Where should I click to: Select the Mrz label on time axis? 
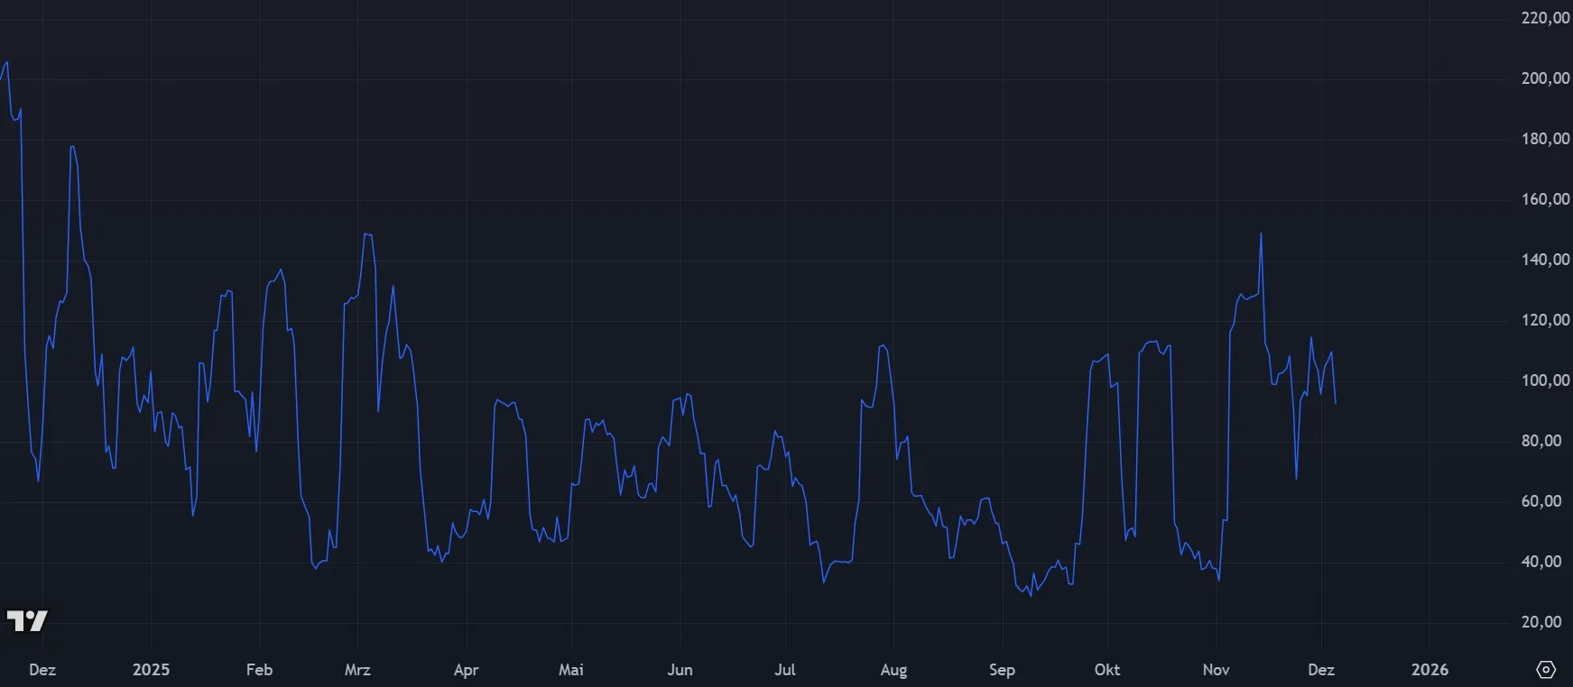[x=357, y=670]
